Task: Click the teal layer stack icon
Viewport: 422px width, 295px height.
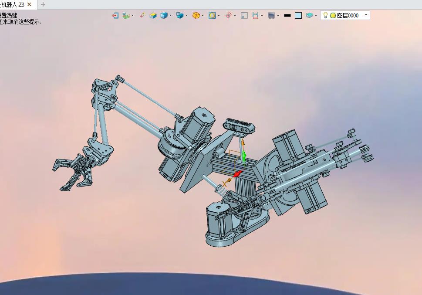Action: [x=309, y=16]
